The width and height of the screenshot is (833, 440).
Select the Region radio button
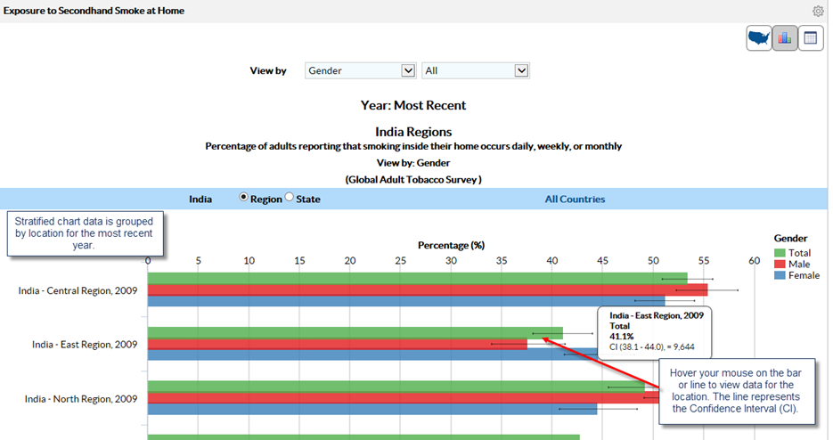click(244, 199)
